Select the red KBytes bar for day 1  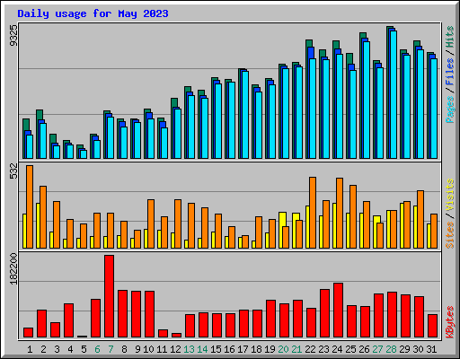(x=28, y=333)
